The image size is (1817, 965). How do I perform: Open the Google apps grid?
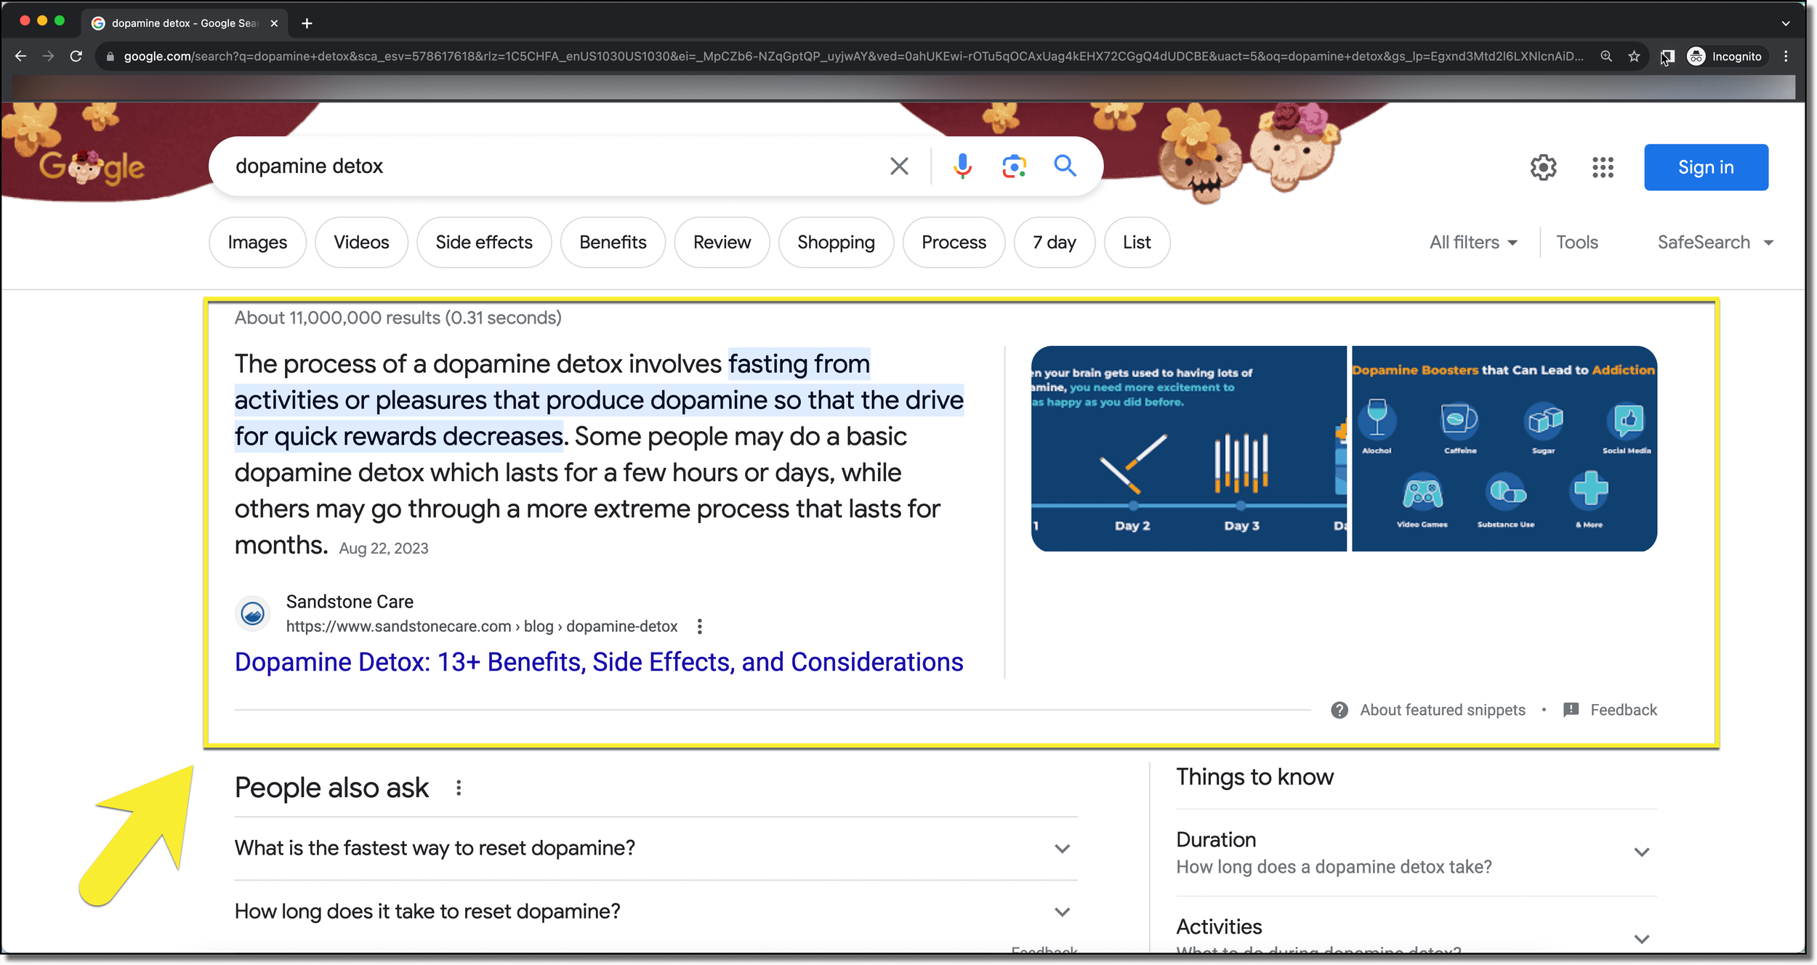click(1603, 167)
